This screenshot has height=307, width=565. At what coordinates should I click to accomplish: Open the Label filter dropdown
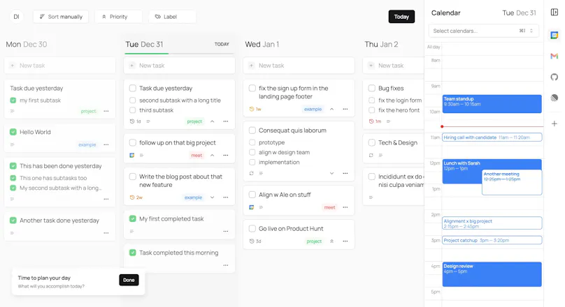(x=172, y=17)
